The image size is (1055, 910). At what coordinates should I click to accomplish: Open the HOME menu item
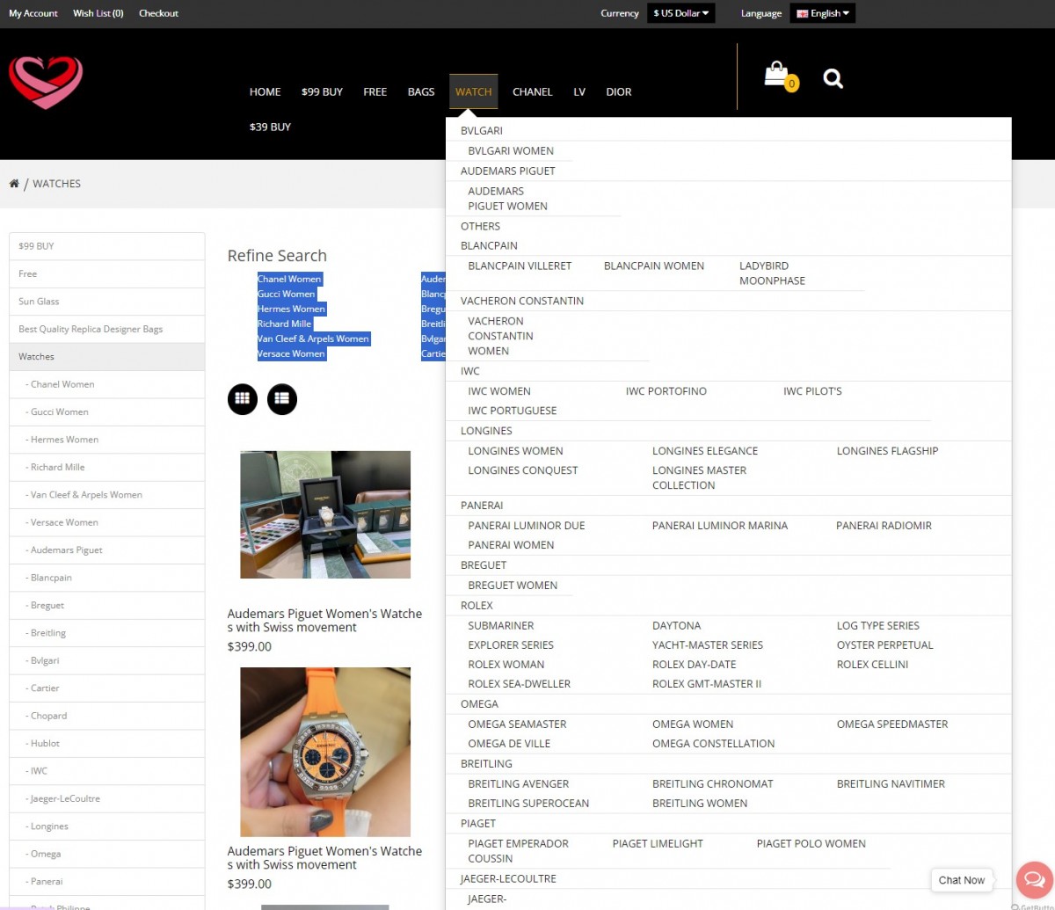pyautogui.click(x=265, y=91)
